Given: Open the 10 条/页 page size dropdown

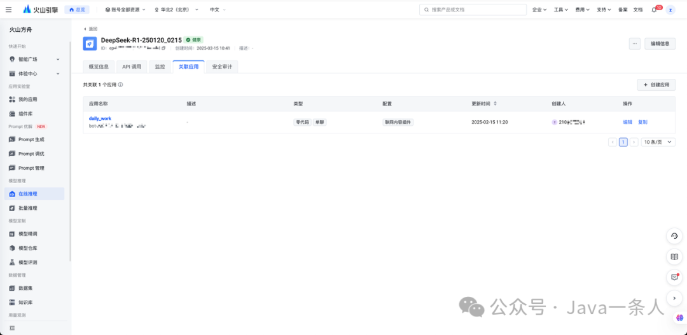Looking at the screenshot, I should point(658,142).
